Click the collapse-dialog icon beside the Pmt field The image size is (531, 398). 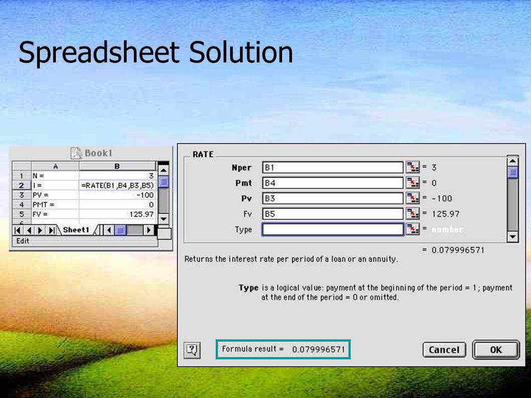(x=413, y=183)
